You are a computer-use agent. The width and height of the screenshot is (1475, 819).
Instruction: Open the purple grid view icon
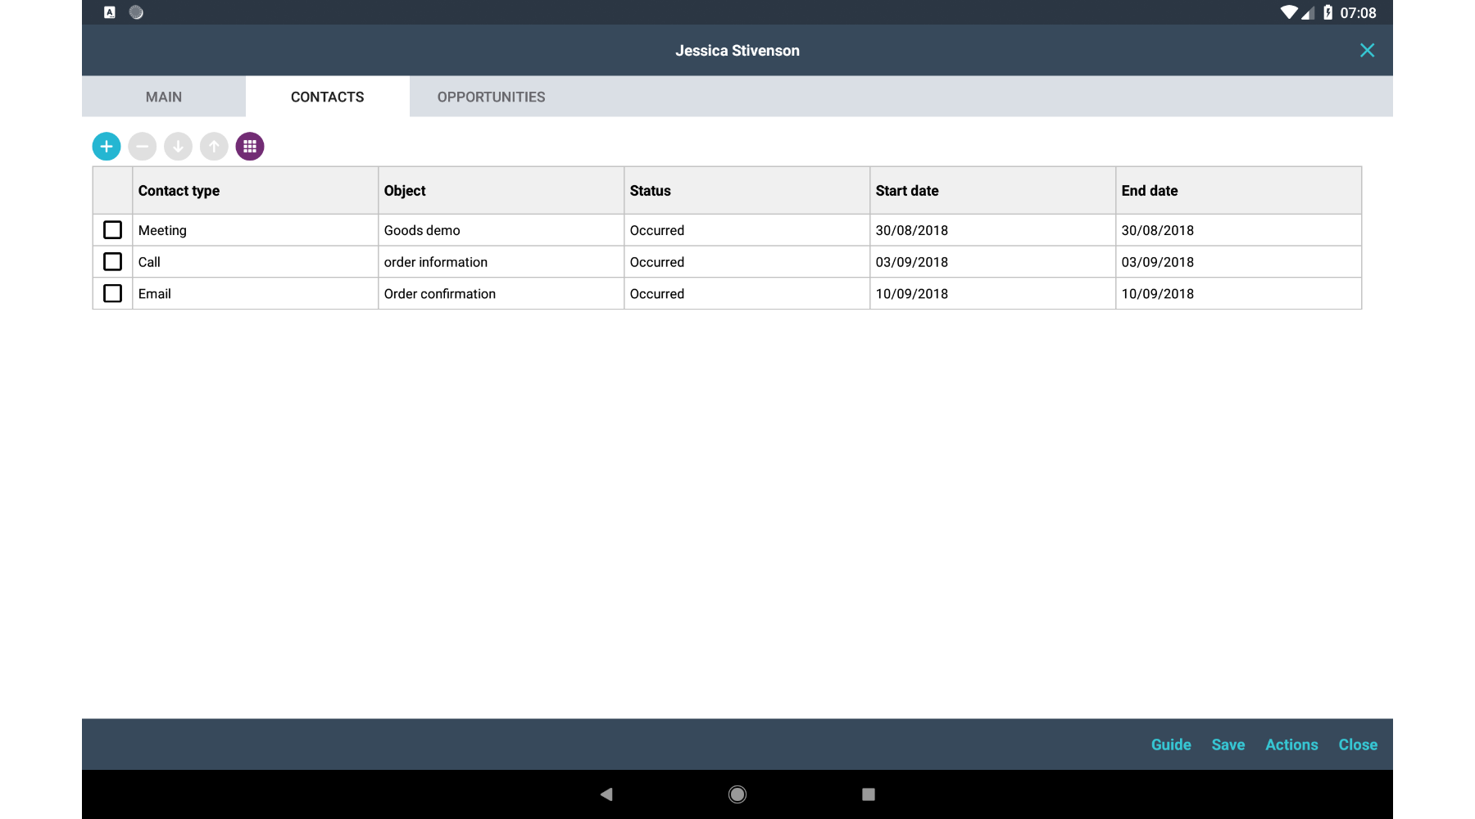[x=250, y=147]
